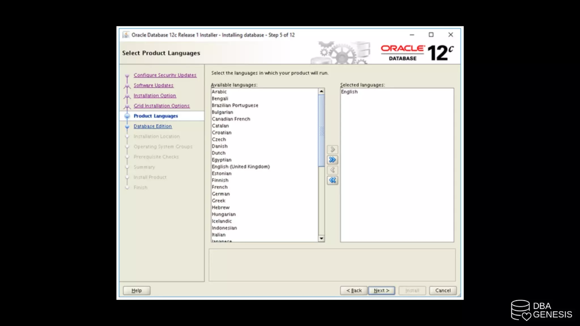This screenshot has width=580, height=326.
Task: Open the Database Edition step
Action: point(152,126)
